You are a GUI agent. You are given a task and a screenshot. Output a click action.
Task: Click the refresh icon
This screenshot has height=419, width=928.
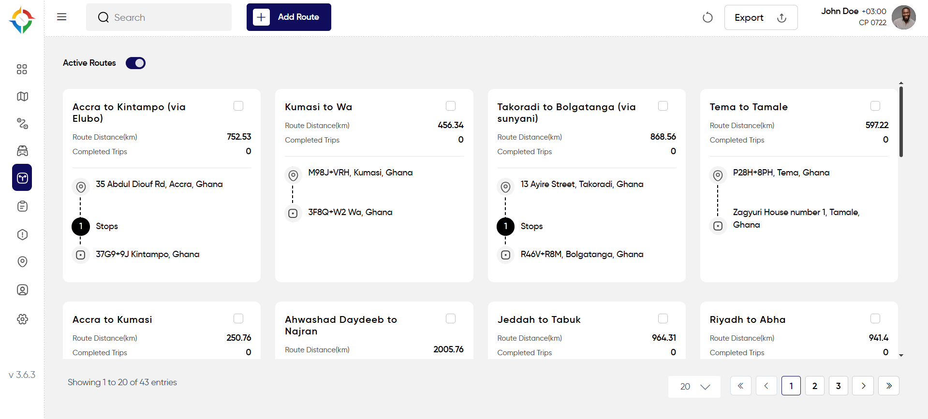707,17
